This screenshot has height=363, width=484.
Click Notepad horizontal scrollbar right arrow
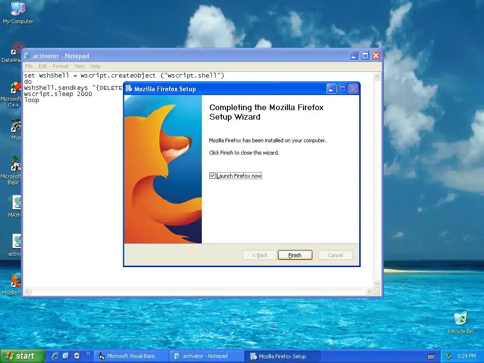tap(369, 291)
